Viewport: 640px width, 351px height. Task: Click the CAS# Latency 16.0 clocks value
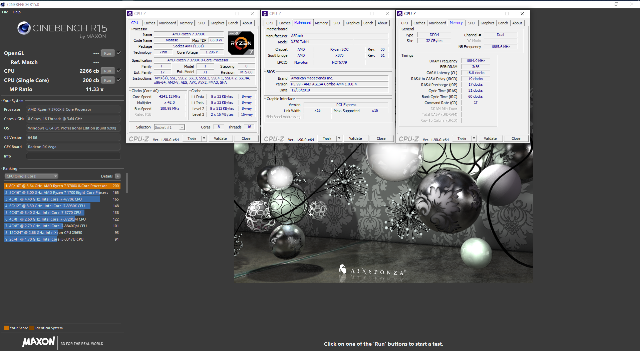coord(475,73)
